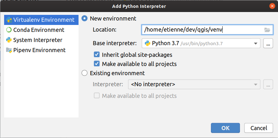The height and width of the screenshot is (138, 278).
Task: Disable Make available to all projects
Action: point(97,64)
